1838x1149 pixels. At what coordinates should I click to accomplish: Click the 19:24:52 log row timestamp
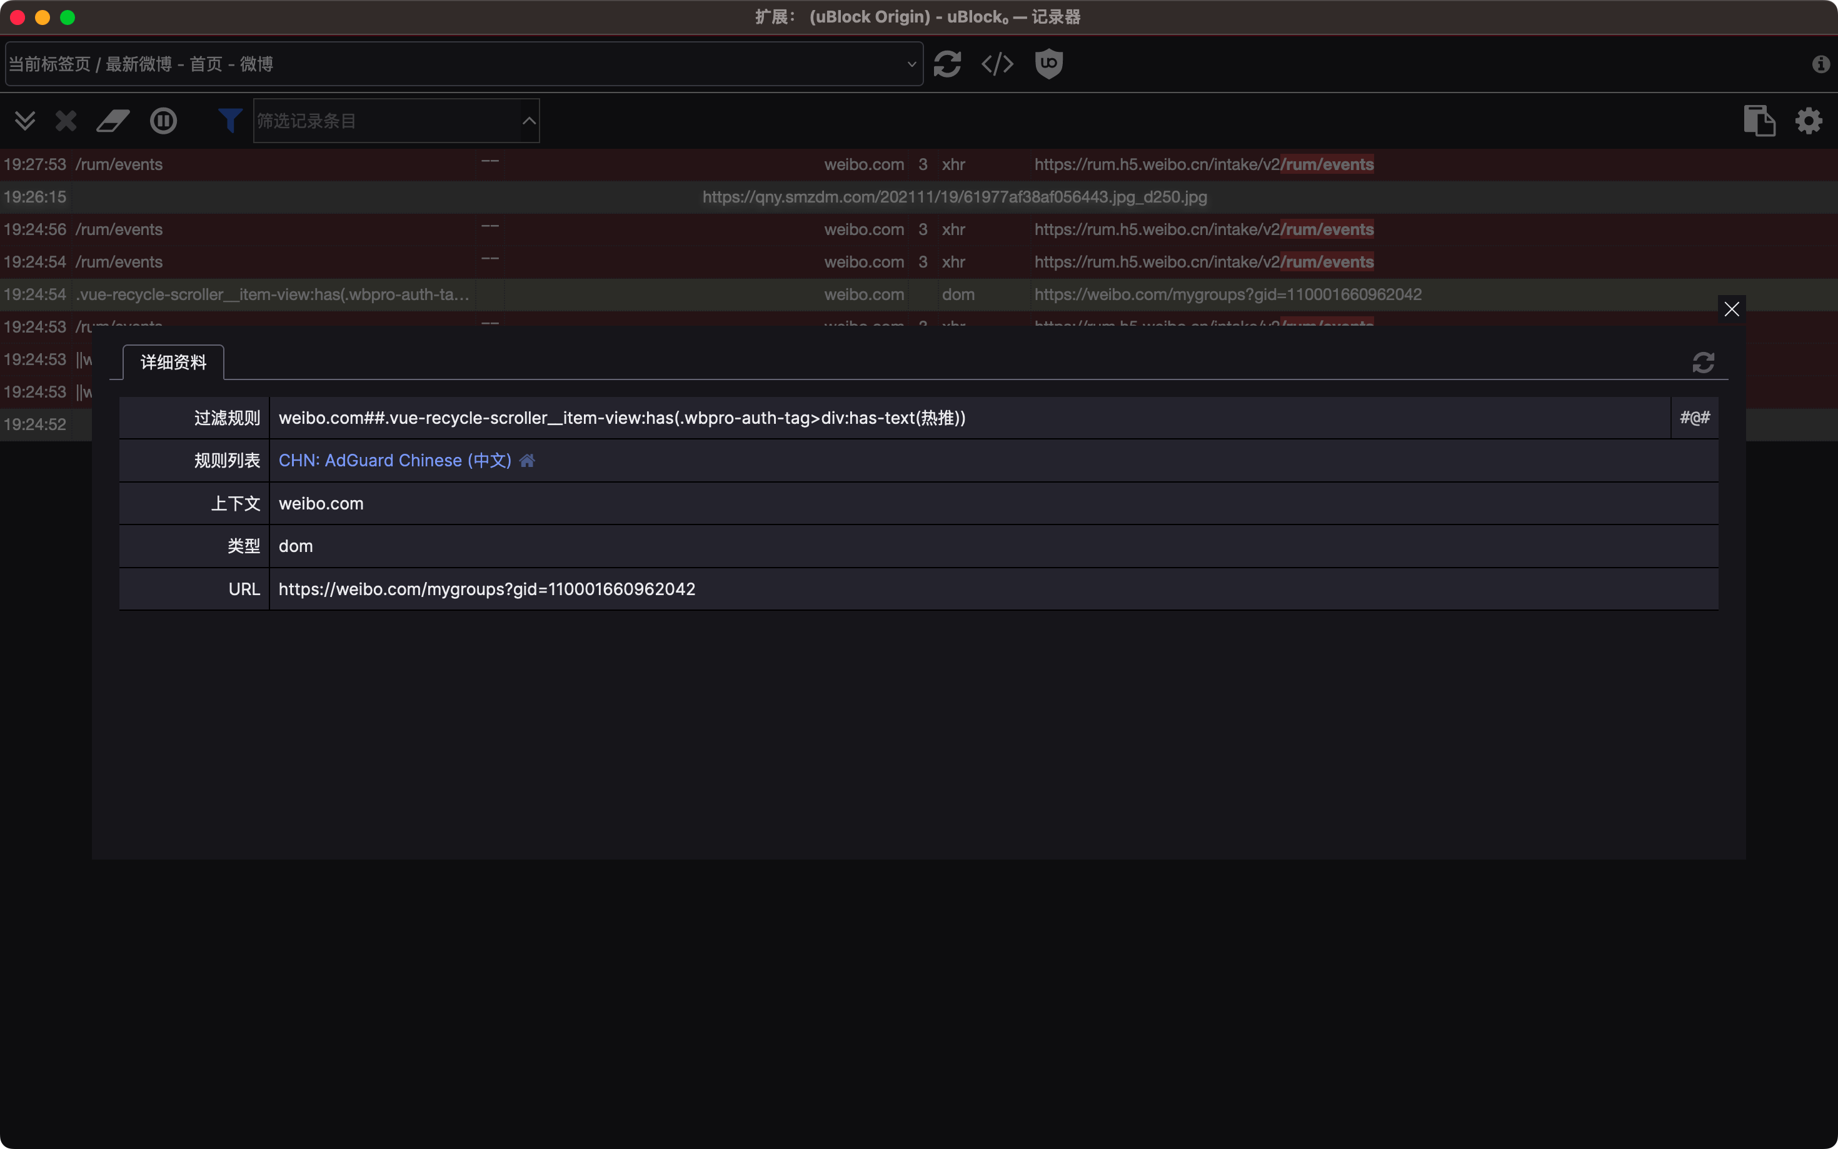coord(35,425)
